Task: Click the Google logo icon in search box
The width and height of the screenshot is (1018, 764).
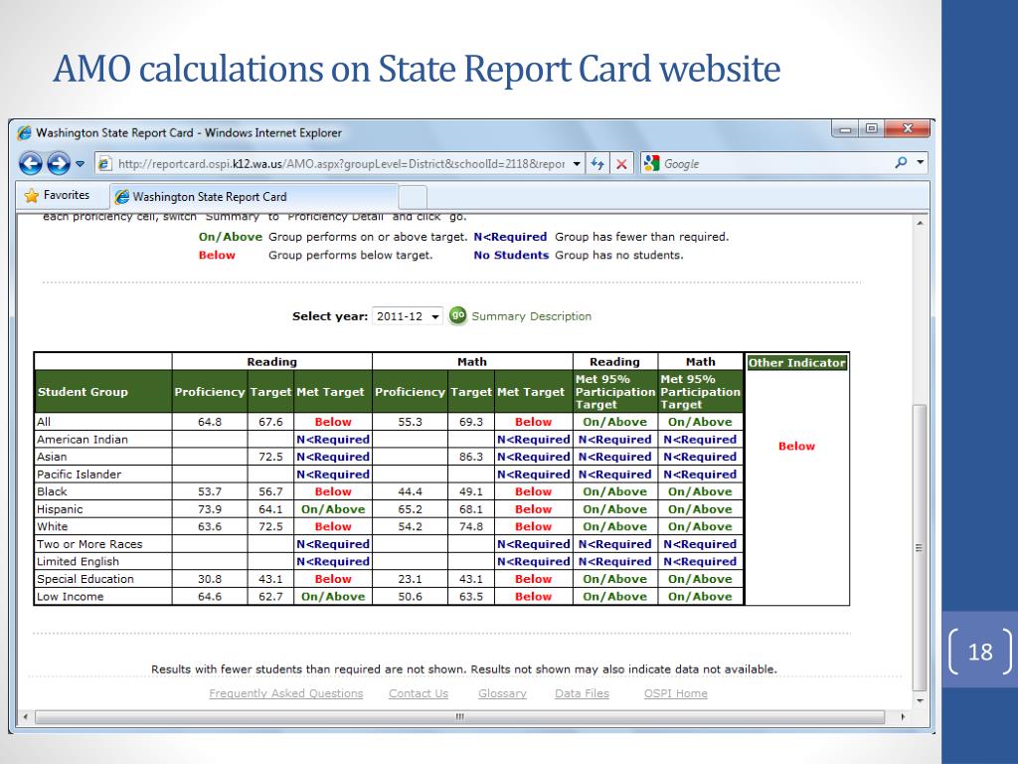Action: point(652,164)
